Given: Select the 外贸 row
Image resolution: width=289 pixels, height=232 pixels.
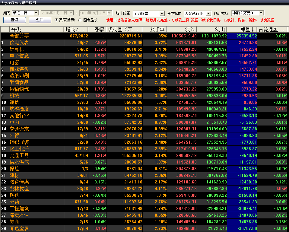Looking at the screenshot, I should [144, 136].
